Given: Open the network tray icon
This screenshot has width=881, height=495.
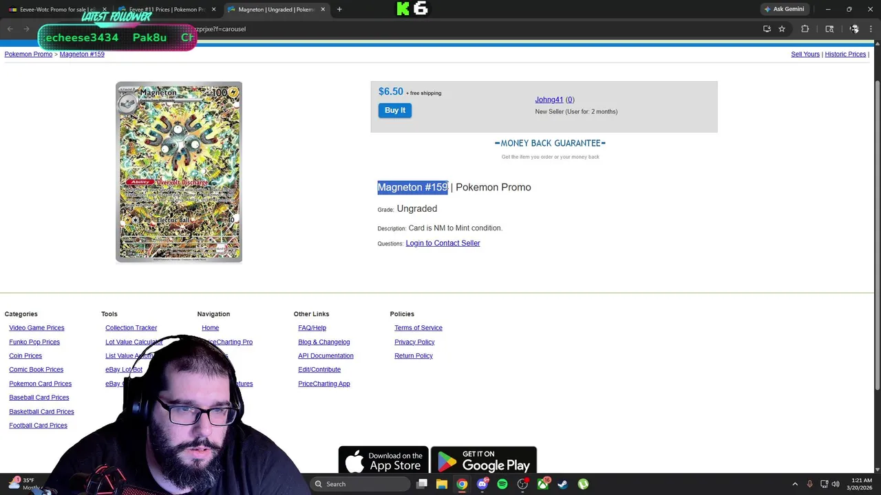Looking at the screenshot, I should (x=824, y=484).
